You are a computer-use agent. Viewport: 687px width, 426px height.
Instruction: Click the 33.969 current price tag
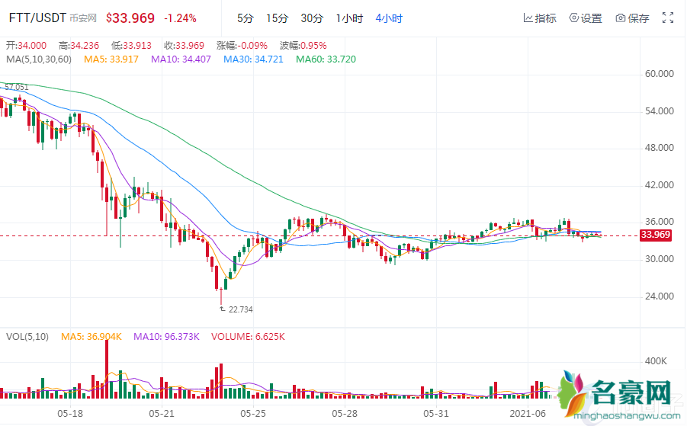tap(656, 235)
